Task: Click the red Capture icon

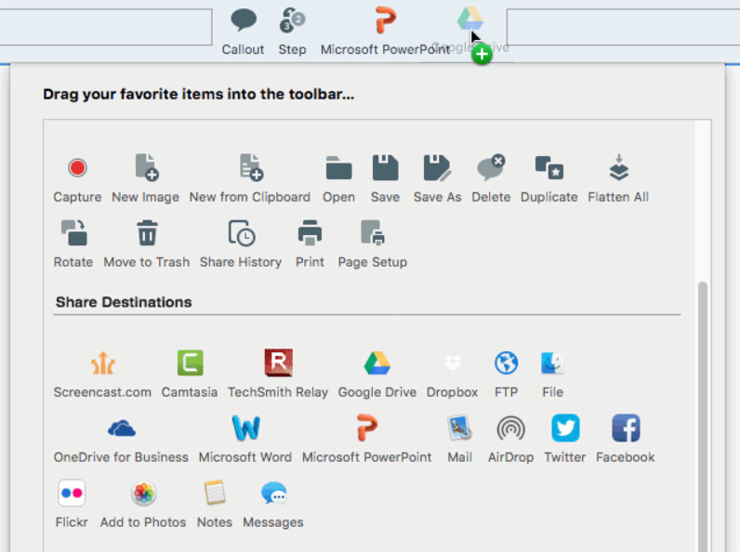Action: [77, 168]
